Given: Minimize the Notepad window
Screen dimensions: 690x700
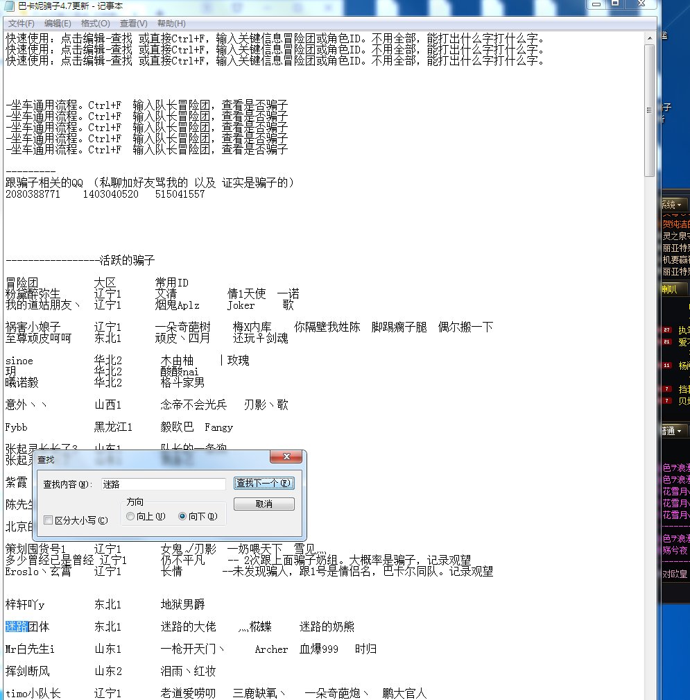Looking at the screenshot, I should click(596, 4).
